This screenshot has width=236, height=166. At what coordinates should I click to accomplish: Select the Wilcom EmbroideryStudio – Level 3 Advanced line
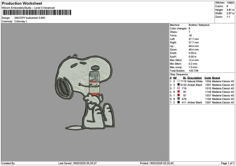[28, 8]
